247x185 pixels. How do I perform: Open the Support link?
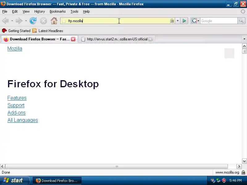click(16, 105)
